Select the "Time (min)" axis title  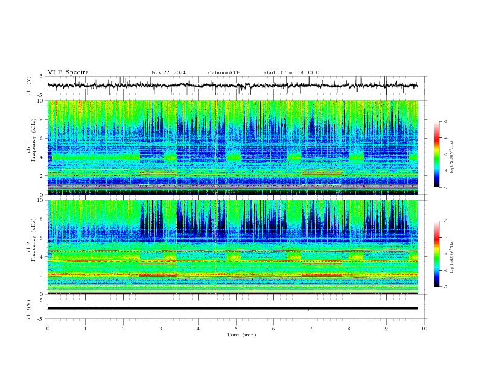241,335
